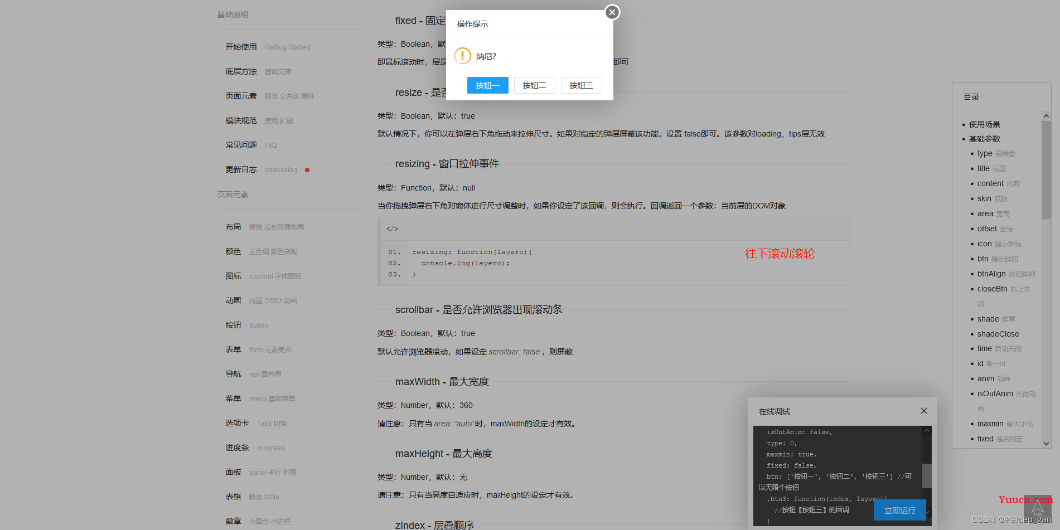Viewport: 1060px width, 530px height.
Task: Open 菜单 menu docs item
Action: pos(260,398)
